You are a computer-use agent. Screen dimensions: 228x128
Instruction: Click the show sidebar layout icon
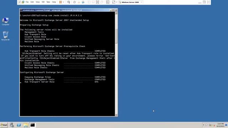pos(89,2)
